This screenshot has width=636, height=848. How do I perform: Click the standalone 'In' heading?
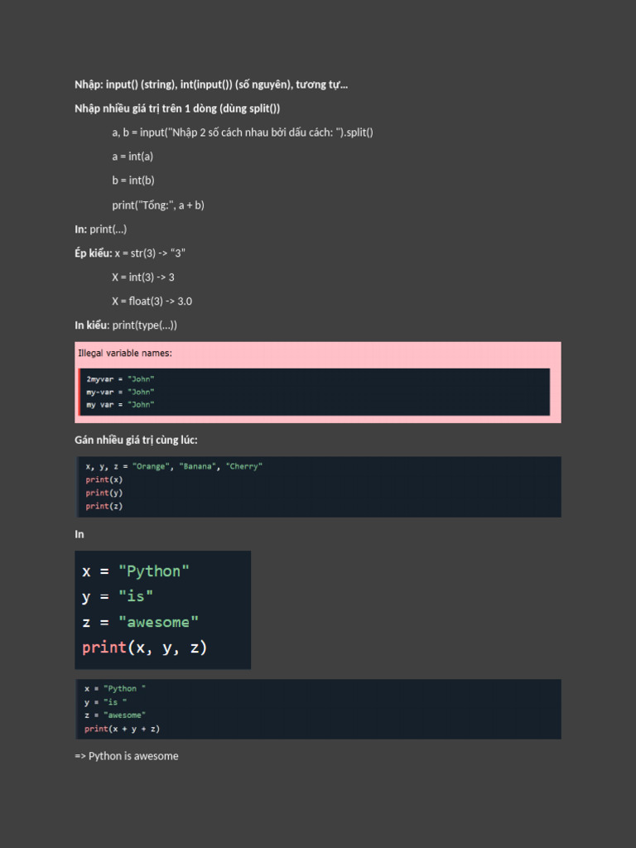[x=79, y=534]
